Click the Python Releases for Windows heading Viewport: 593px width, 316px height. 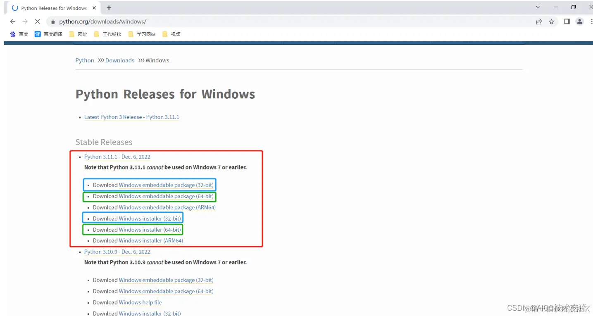(165, 94)
